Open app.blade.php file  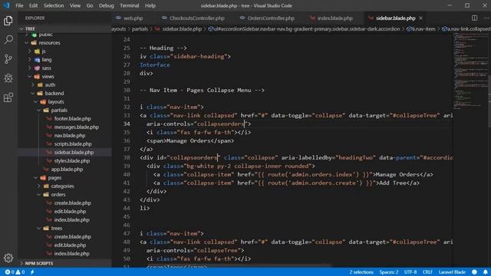coord(67,169)
